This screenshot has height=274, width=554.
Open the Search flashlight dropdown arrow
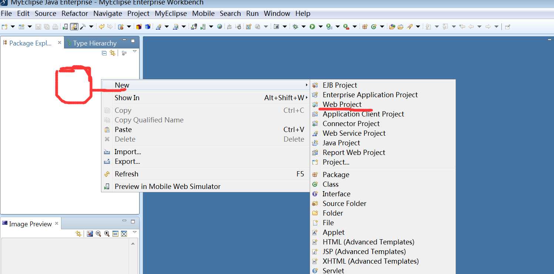(418, 27)
